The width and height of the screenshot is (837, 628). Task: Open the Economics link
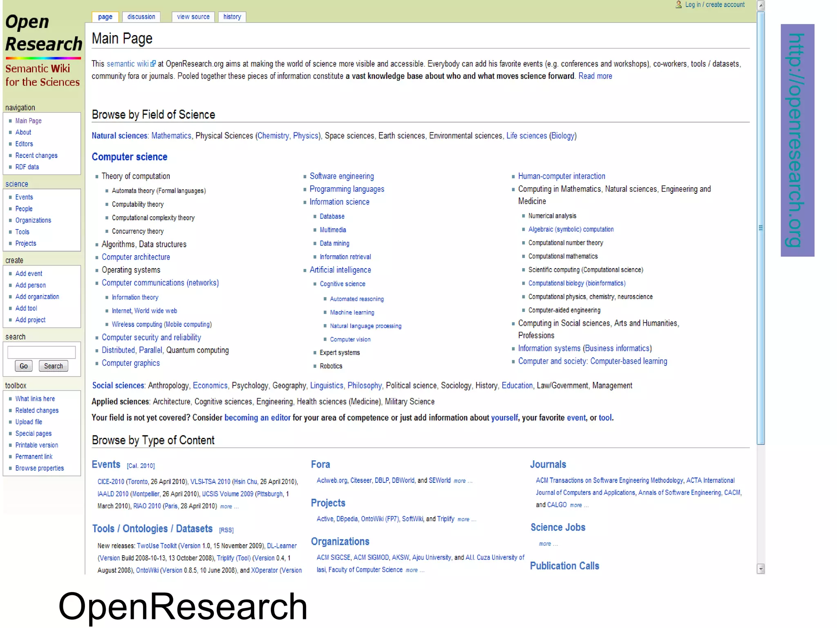210,386
